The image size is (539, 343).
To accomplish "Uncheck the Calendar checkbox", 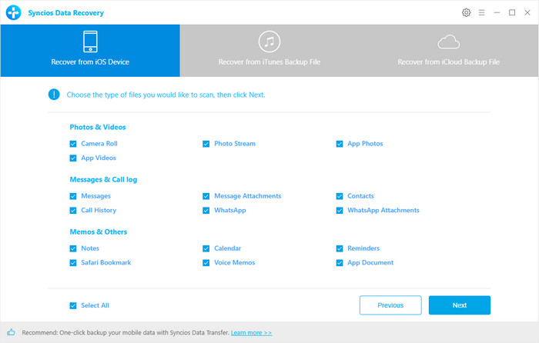I will tap(206, 248).
